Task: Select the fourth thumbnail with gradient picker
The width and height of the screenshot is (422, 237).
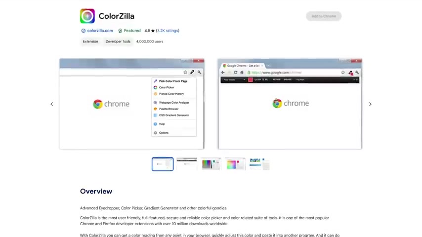Action: point(235,164)
